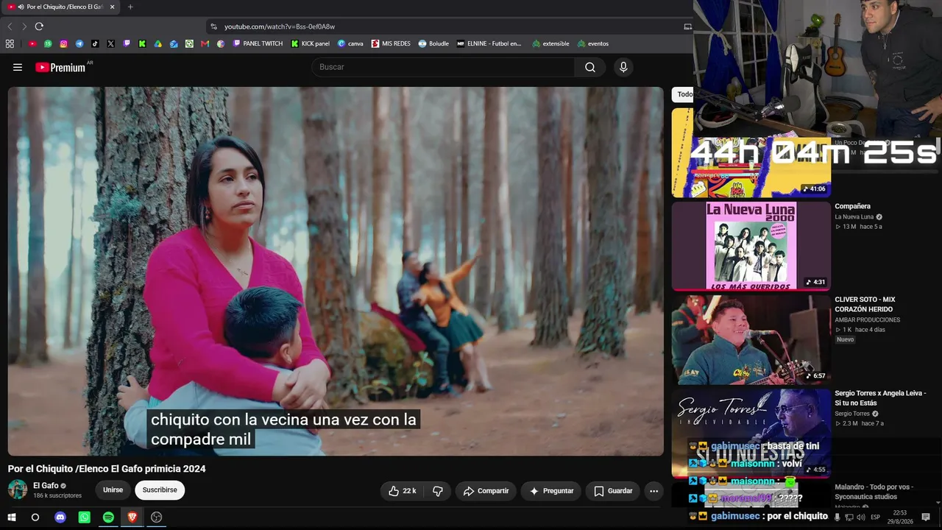This screenshot has height=530, width=942.
Task: Open the Cliver Soto video thumbnail
Action: [x=751, y=339]
